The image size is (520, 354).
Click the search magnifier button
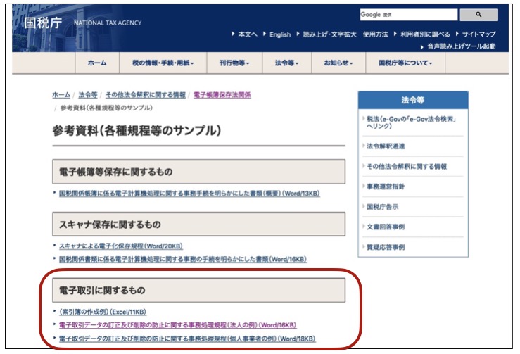click(x=478, y=14)
